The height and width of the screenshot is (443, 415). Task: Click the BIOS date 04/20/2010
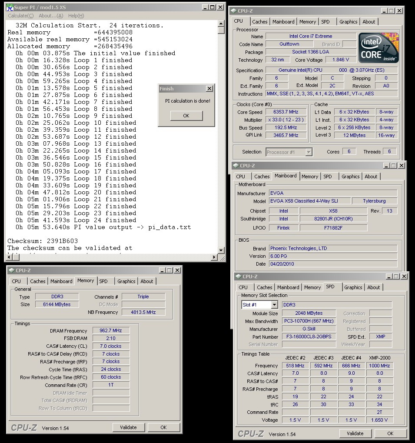point(333,264)
